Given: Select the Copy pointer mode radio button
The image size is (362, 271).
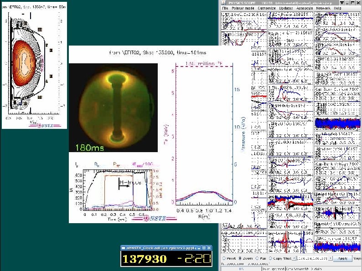Looking at the screenshot, I should pos(271,258).
